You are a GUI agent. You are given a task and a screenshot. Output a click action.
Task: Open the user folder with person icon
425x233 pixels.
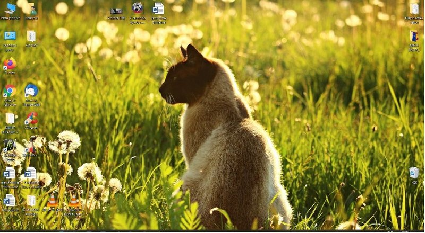coord(31,9)
